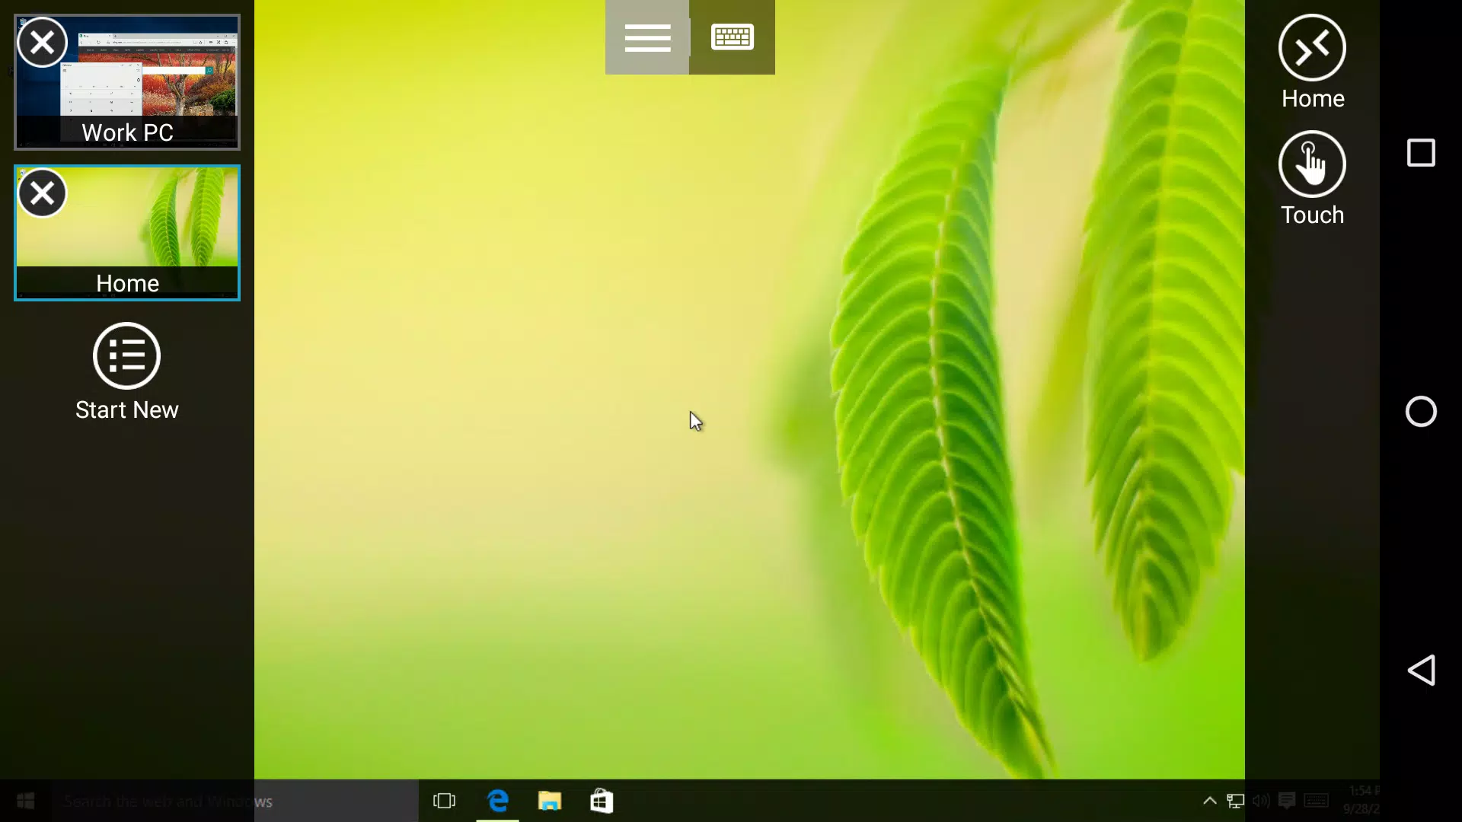Screen dimensions: 1462x822
Task: Select the overview/recent apps button
Action: click(x=1424, y=152)
